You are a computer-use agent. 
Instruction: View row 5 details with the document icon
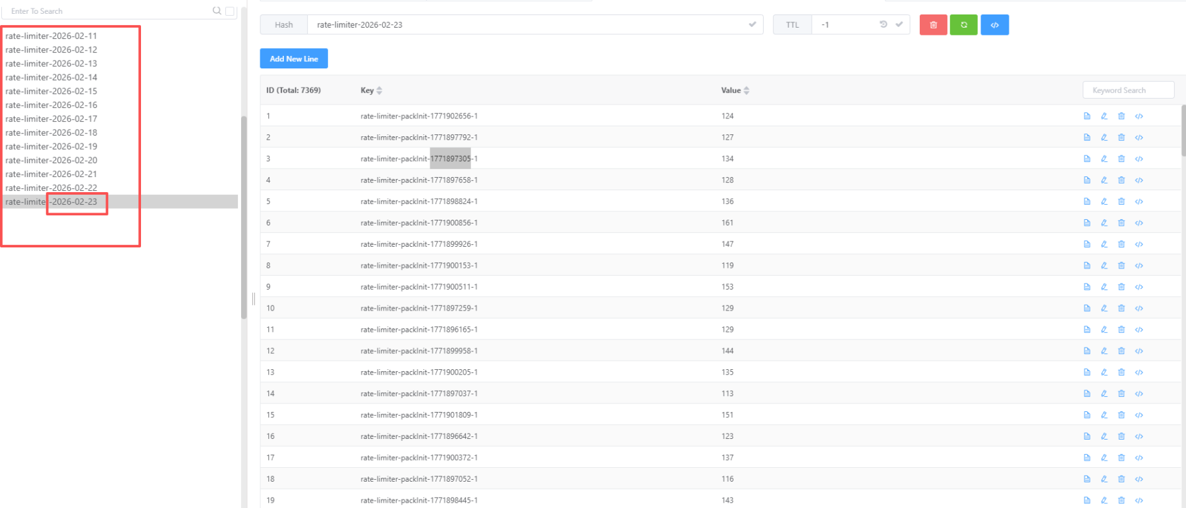1087,201
